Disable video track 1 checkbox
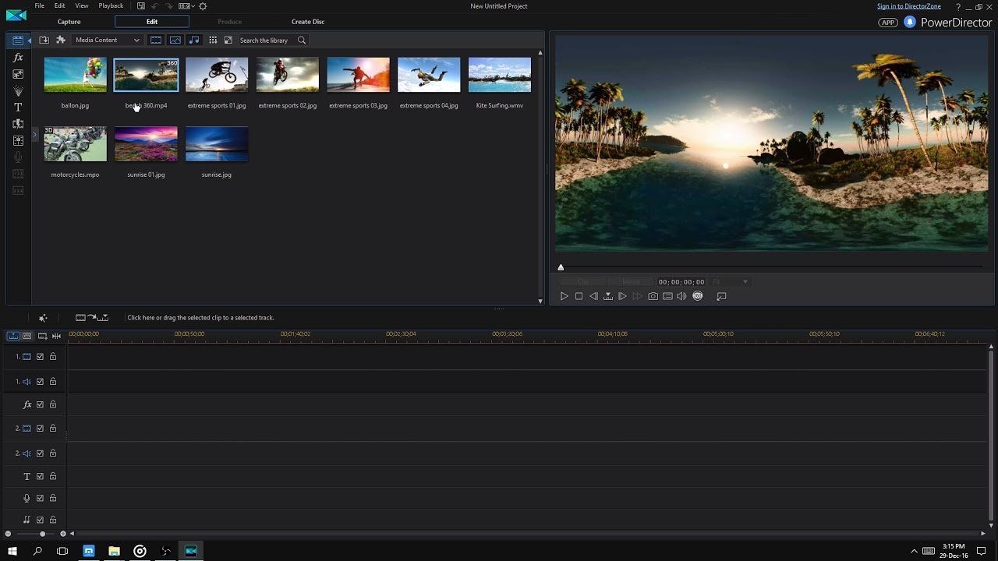 [x=40, y=357]
